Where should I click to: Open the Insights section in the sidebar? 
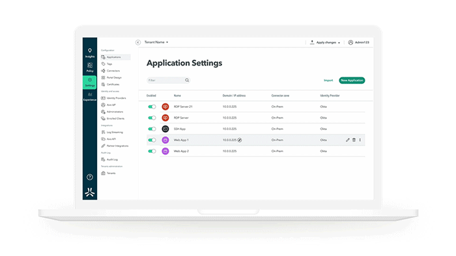90,53
